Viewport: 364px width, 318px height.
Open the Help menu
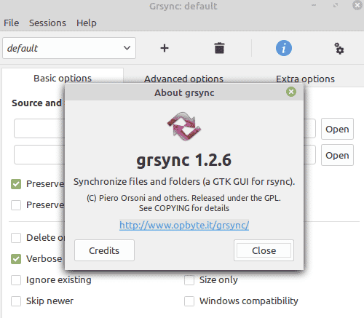[87, 23]
